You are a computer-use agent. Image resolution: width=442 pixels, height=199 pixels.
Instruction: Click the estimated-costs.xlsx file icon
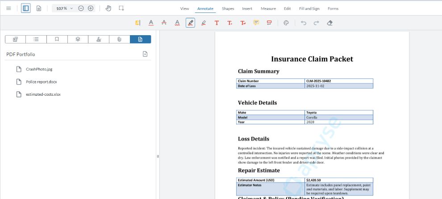point(19,94)
